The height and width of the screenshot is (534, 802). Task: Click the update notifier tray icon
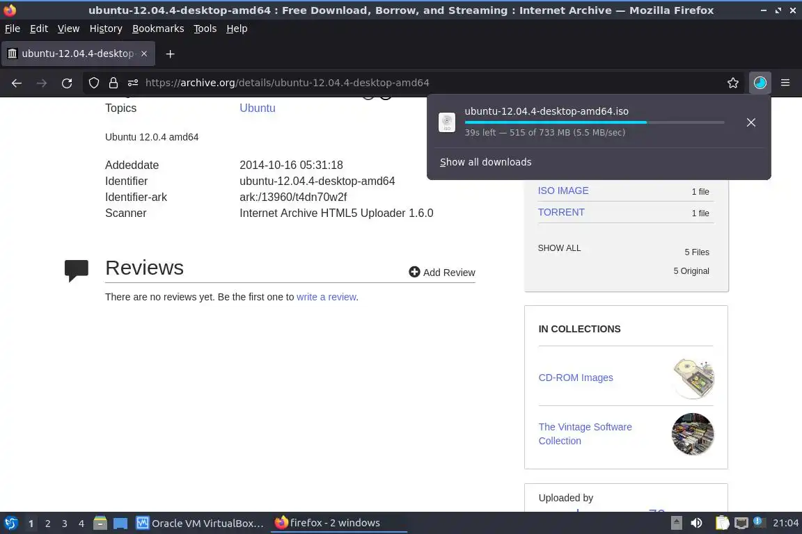759,522
